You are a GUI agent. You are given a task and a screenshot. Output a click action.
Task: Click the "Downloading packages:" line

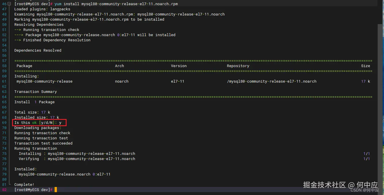point(38,128)
